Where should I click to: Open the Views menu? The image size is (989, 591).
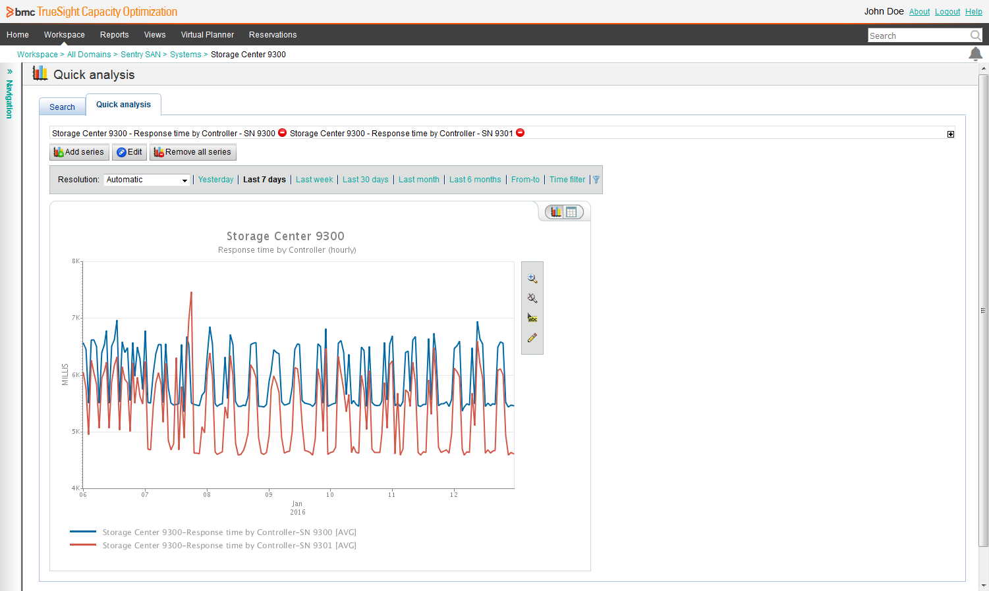(x=155, y=35)
